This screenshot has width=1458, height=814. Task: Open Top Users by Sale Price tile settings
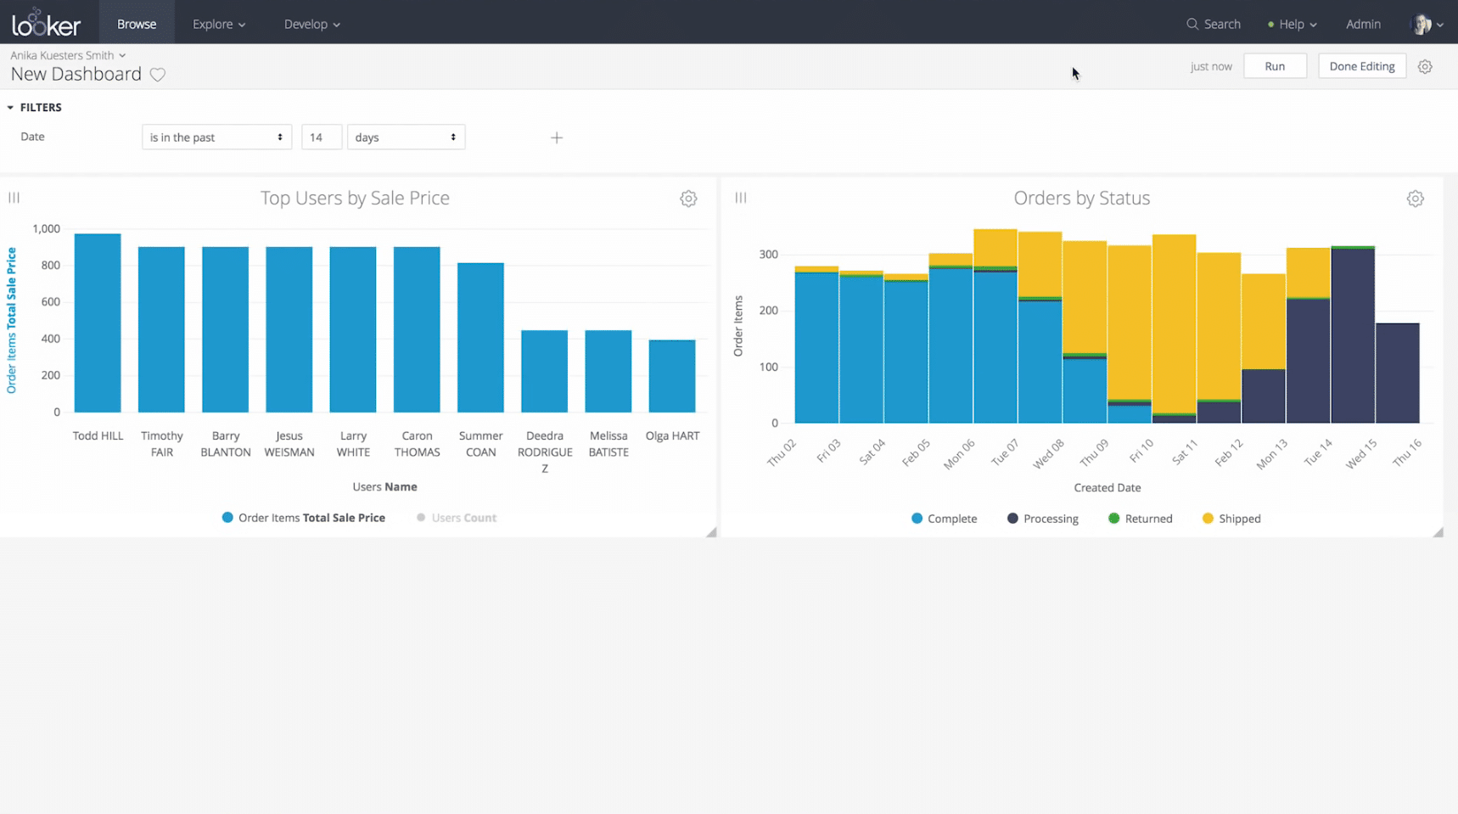click(x=688, y=199)
